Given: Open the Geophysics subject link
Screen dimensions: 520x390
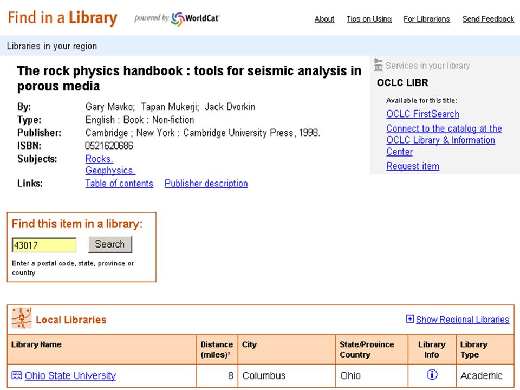Looking at the screenshot, I should pos(110,171).
